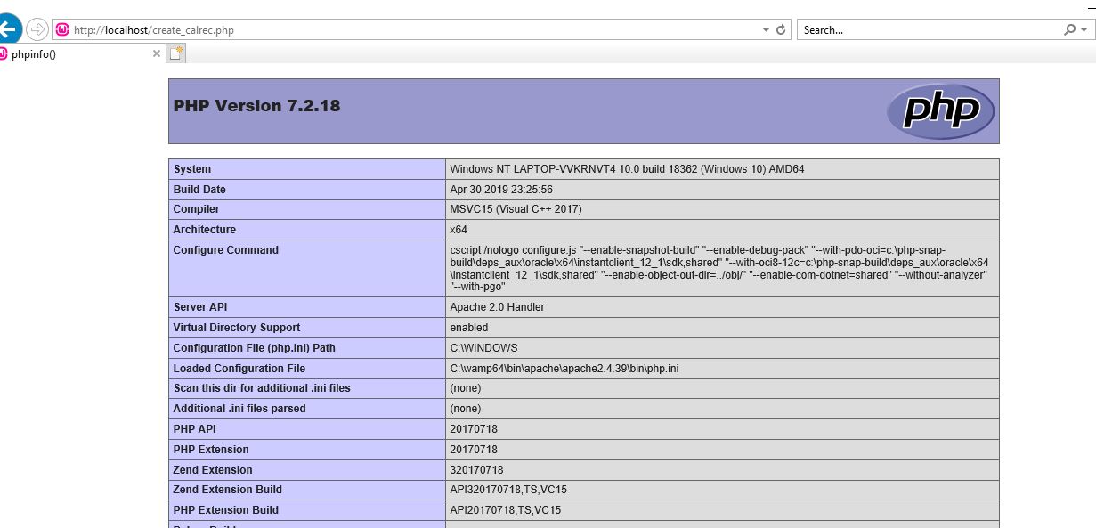Click the favicon on the phpinfo() tab
This screenshot has height=528, width=1096.
[4, 53]
